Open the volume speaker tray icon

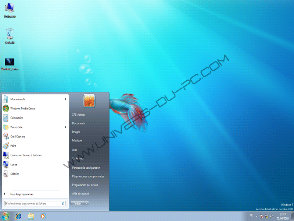[272, 217]
